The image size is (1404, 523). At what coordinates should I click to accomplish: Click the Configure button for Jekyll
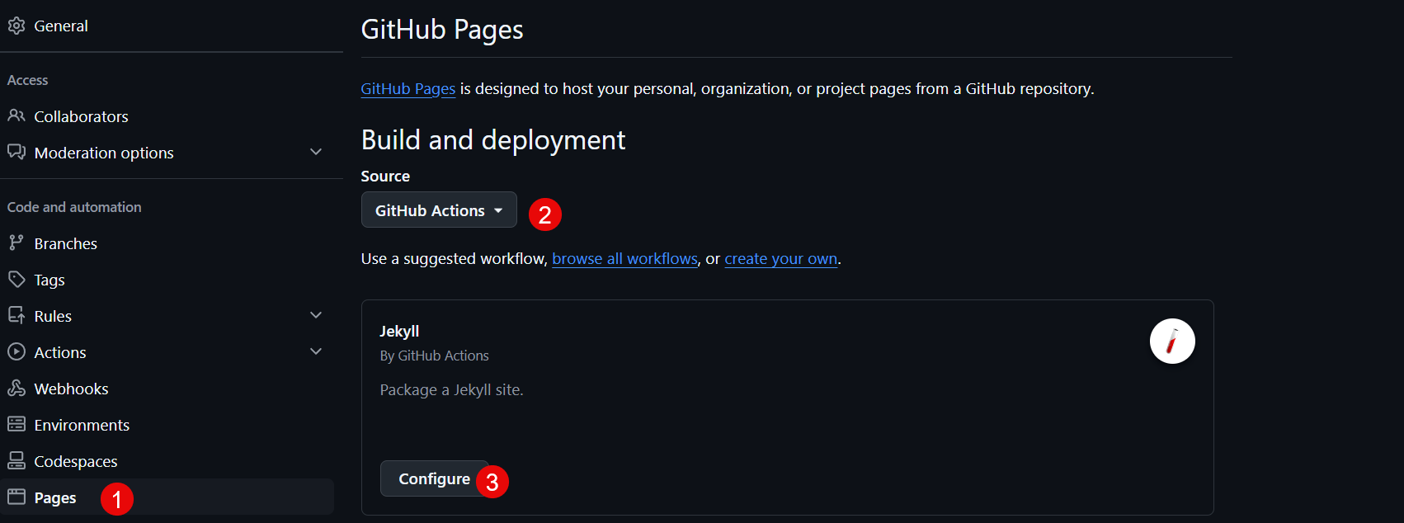(434, 478)
